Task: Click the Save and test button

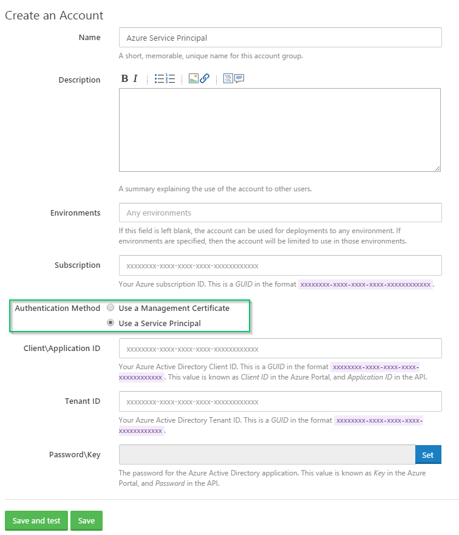Action: pyautogui.click(x=36, y=520)
